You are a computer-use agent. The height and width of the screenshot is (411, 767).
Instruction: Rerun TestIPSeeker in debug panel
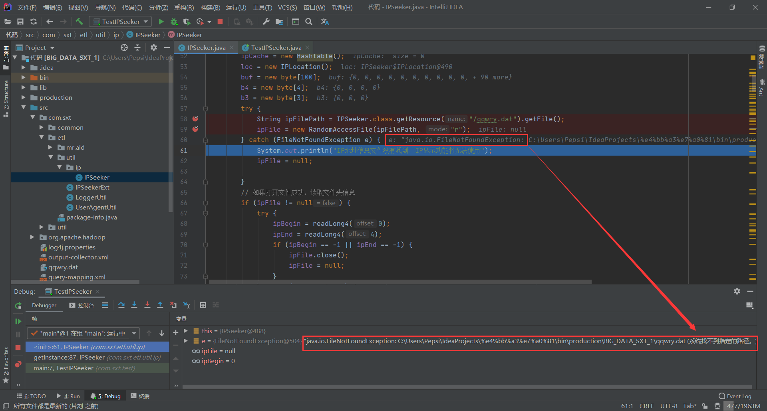pos(18,306)
